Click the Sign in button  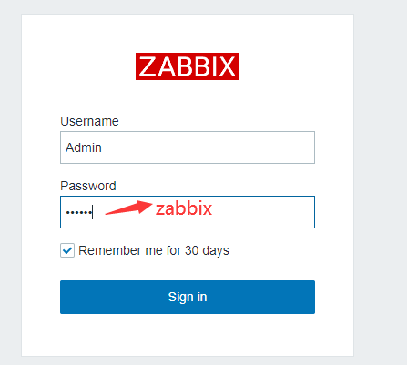click(188, 297)
